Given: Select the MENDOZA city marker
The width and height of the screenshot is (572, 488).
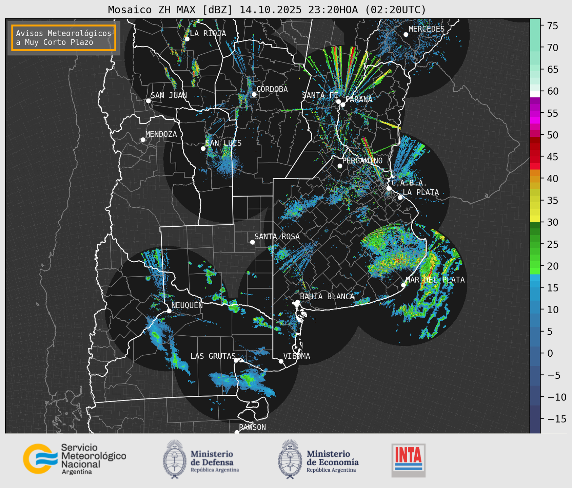Looking at the screenshot, I should (x=143, y=140).
